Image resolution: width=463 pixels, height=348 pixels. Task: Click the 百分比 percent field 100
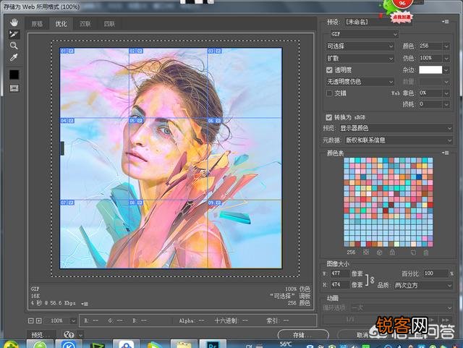pos(436,273)
